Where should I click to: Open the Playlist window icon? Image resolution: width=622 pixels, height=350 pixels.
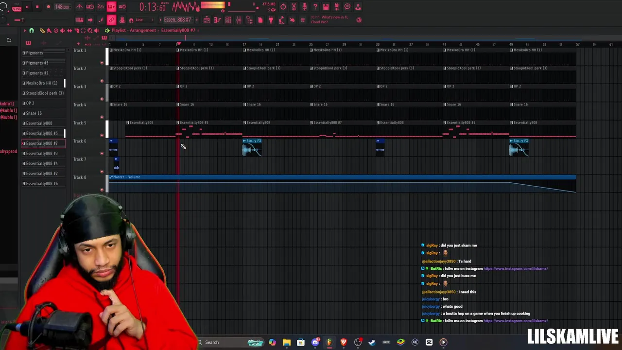(x=207, y=20)
